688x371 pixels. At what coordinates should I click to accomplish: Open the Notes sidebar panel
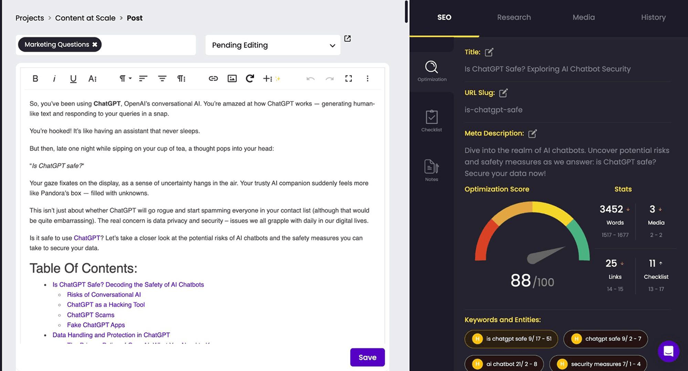(x=431, y=170)
